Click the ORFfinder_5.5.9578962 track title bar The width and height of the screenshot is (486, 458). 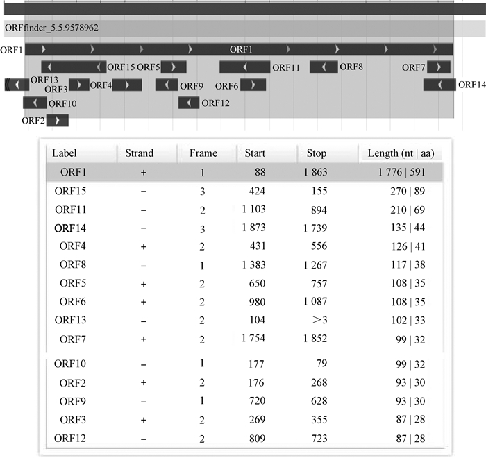coord(228,28)
